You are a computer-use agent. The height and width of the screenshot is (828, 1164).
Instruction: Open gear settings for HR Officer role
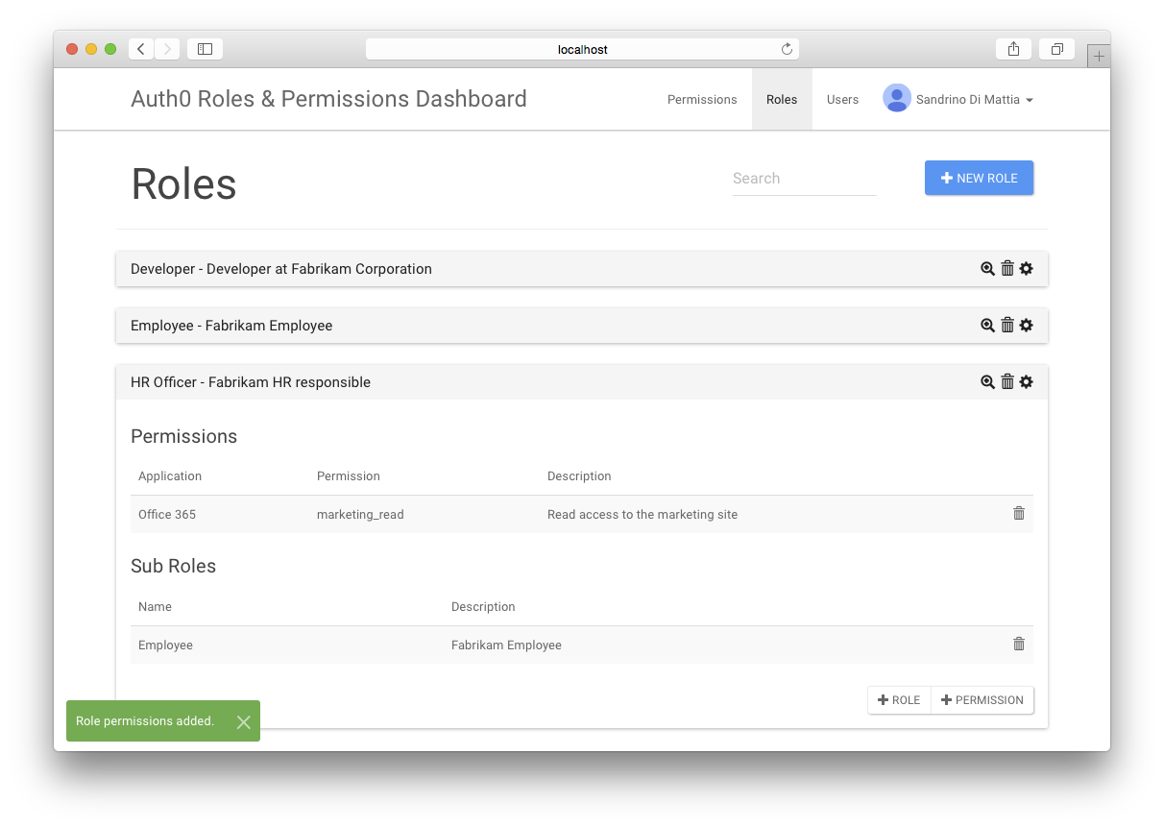(1027, 382)
